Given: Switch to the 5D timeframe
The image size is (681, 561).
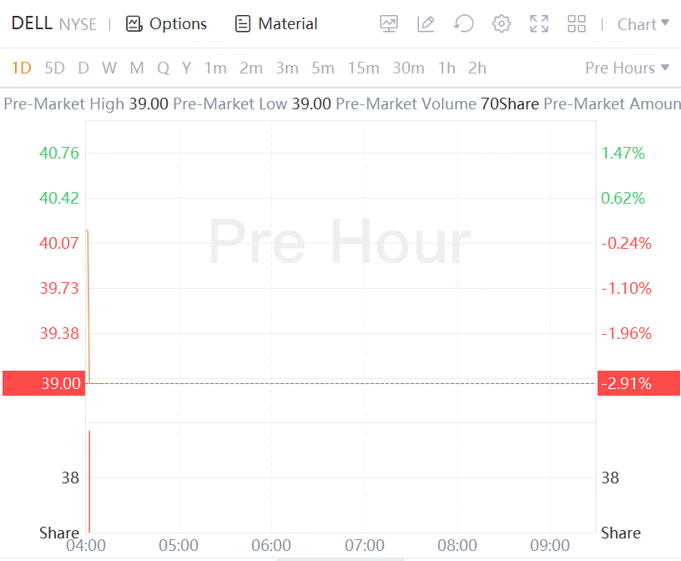Looking at the screenshot, I should [x=54, y=68].
